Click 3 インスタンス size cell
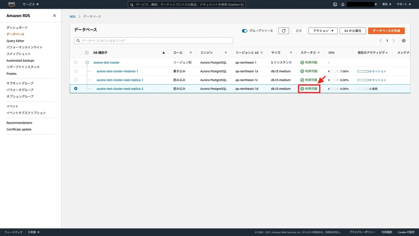This screenshot has width=419, height=236. pos(281,63)
